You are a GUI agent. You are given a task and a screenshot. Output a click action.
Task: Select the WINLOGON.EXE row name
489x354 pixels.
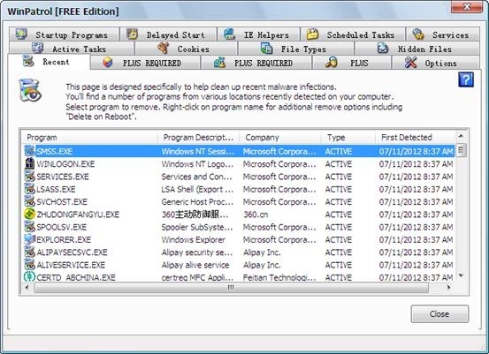pyautogui.click(x=65, y=164)
